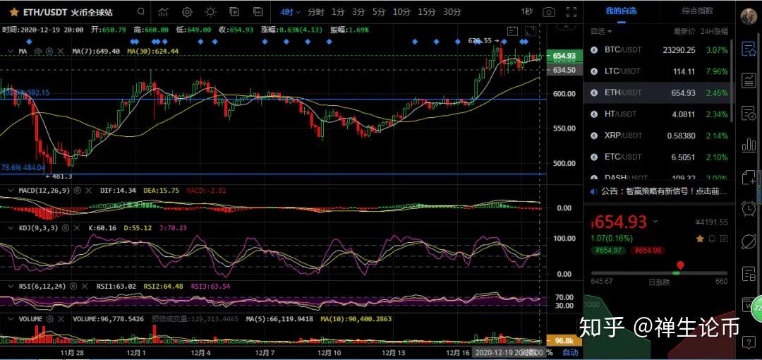Select the 10分 timeframe
This screenshot has height=360, width=762.
401,12
